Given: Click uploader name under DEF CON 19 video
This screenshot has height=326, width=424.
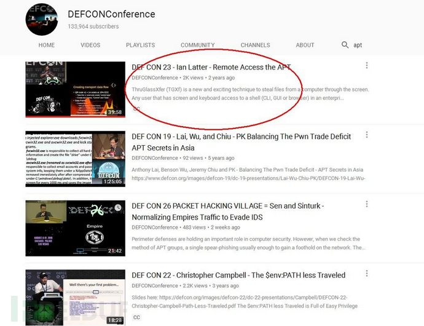Looking at the screenshot, I should [155, 158].
